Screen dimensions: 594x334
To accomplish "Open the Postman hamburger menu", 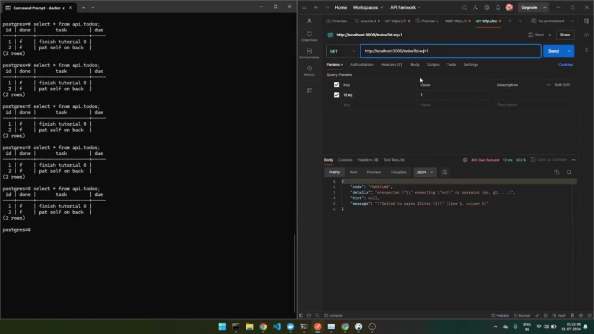I will tap(304, 8).
